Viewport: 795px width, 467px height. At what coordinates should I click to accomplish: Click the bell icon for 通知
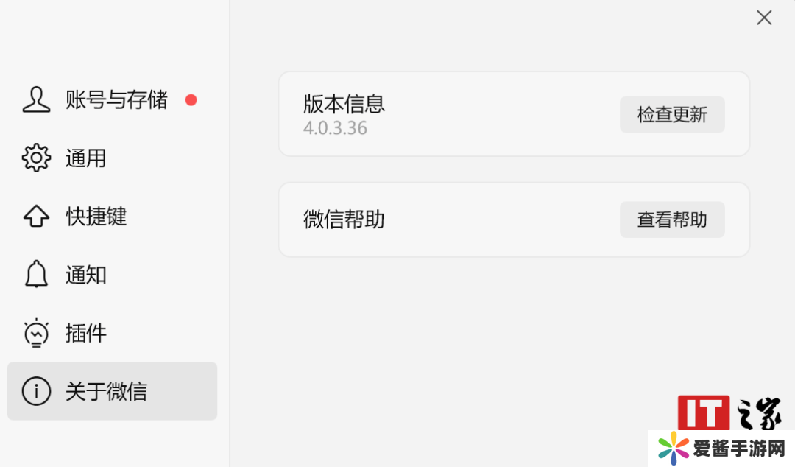point(36,275)
